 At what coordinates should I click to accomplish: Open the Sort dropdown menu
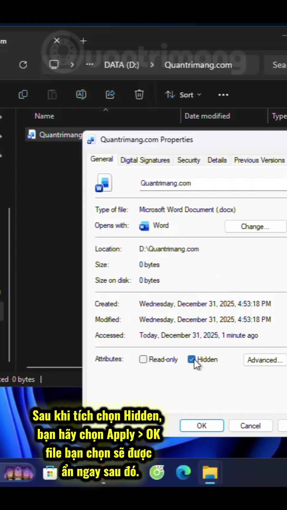coord(183,95)
